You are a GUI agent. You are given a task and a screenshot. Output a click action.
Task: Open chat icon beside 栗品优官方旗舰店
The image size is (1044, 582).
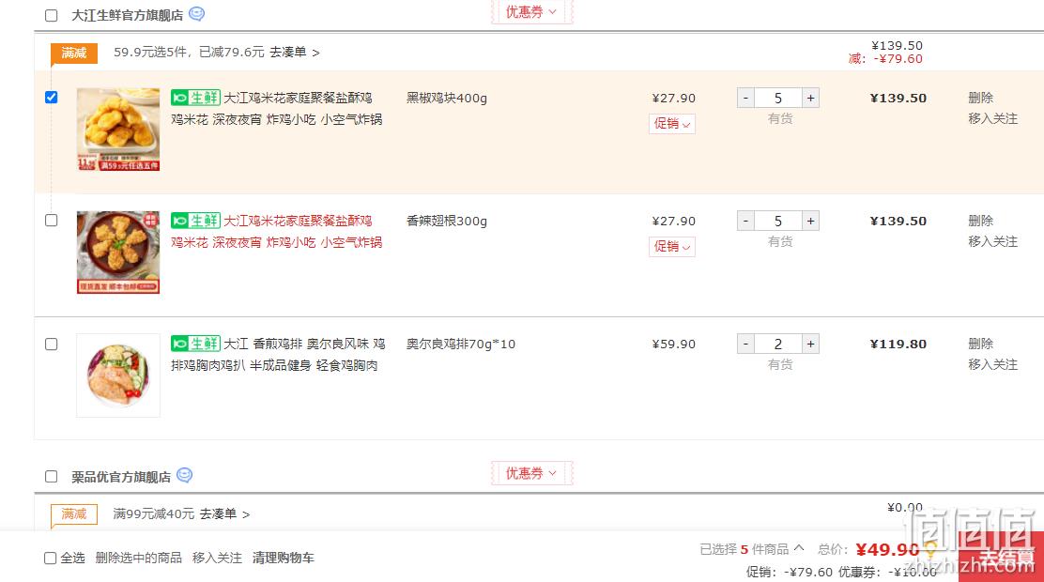click(184, 476)
